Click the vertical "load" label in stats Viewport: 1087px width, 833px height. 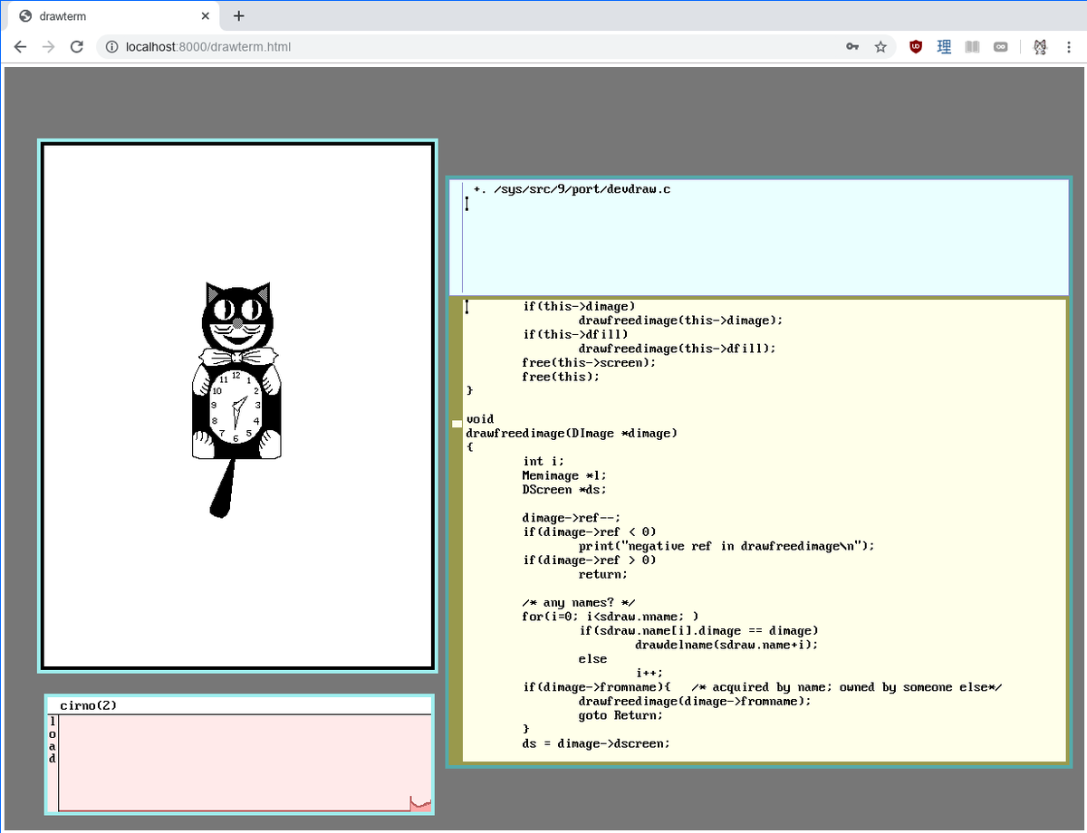pyautogui.click(x=53, y=740)
